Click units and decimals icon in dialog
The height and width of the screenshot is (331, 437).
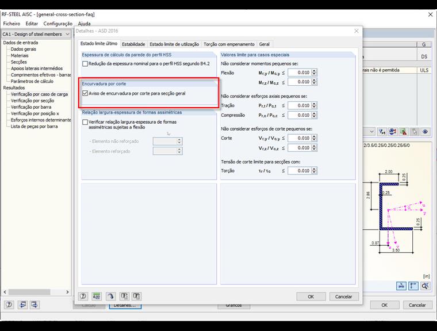(x=97, y=296)
